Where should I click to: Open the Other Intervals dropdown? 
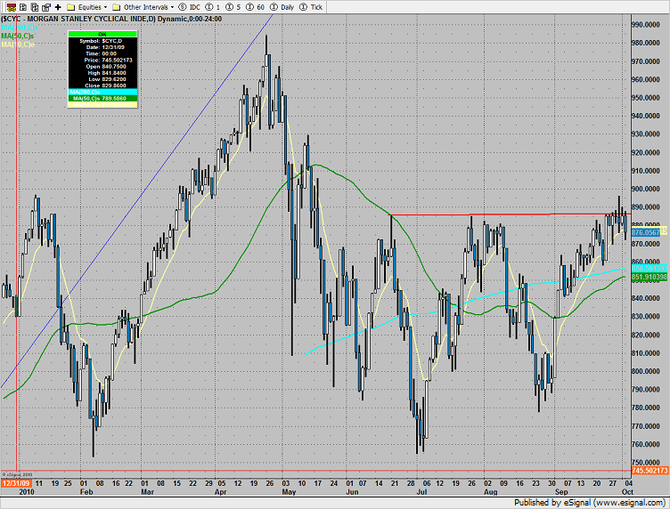pos(143,7)
